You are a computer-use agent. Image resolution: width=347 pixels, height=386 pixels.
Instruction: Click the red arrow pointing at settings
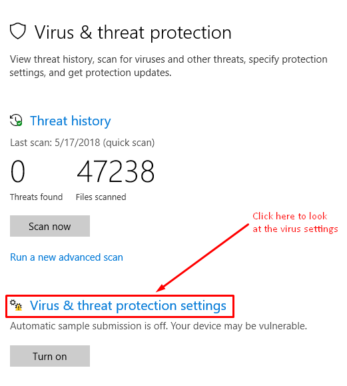[x=202, y=258]
